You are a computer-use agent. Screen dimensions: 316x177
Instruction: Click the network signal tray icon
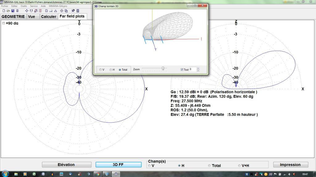(285, 174)
